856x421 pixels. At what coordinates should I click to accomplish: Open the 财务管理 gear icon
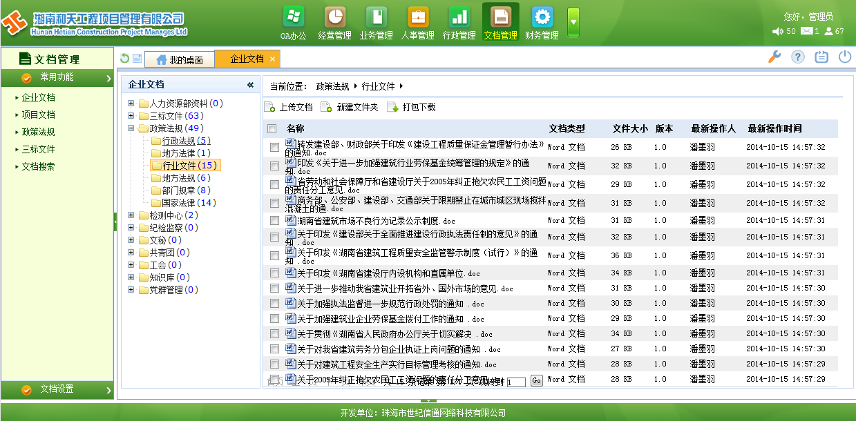pyautogui.click(x=542, y=17)
